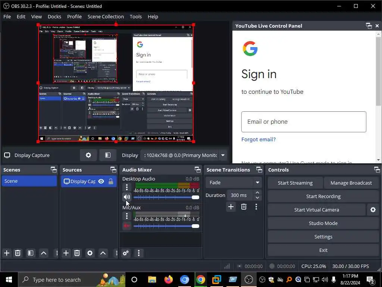
Task: Toggle lock on Display Capture source
Action: click(111, 181)
